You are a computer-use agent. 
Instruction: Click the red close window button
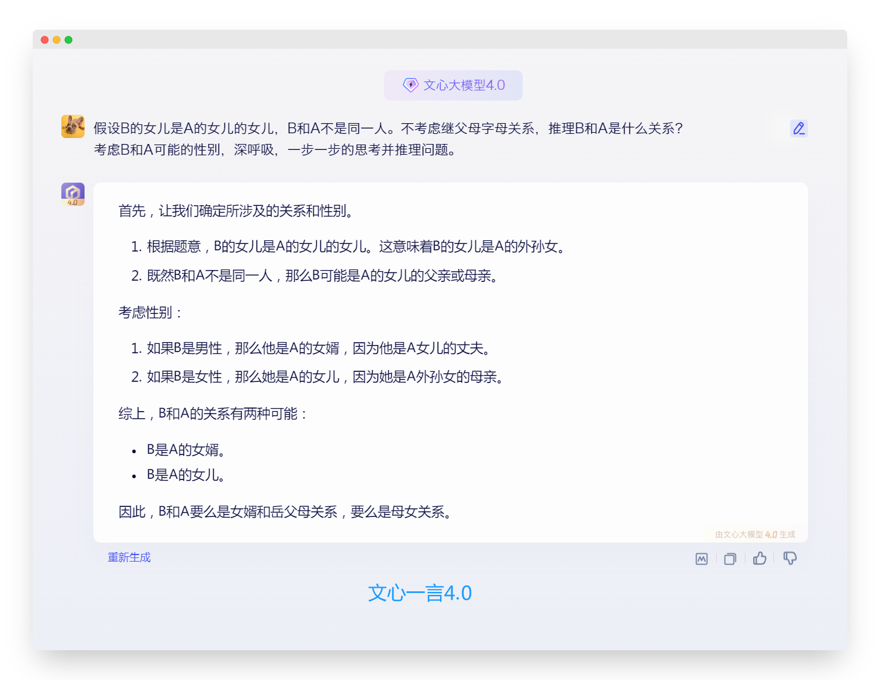tap(45, 40)
